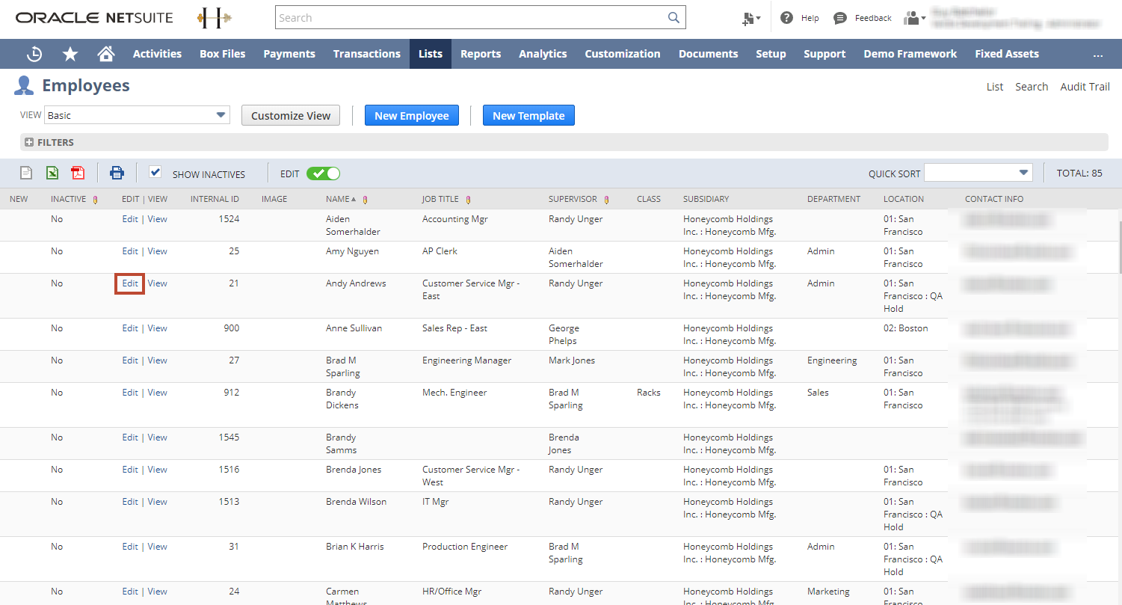Select the '02: Boston' location cell
This screenshot has width=1122, height=605.
[x=906, y=328]
